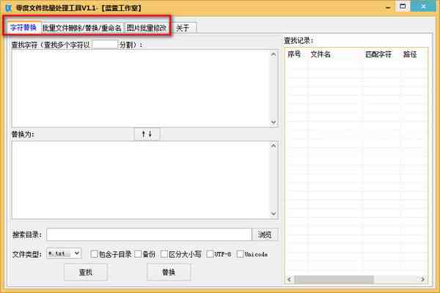Click the results list scroll right arrow

[422, 279]
